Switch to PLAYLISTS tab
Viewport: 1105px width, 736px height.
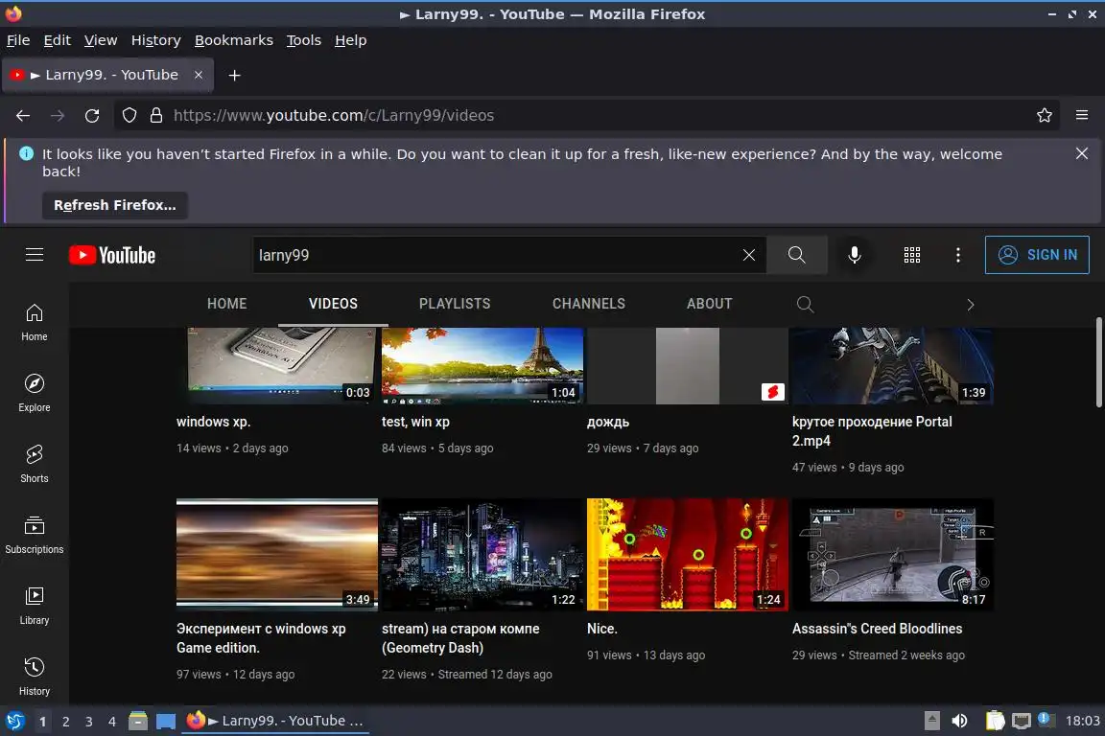(x=455, y=304)
